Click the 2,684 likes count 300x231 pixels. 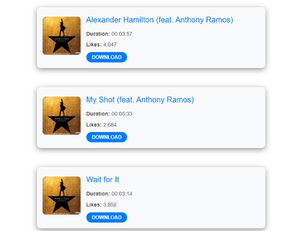pos(110,125)
